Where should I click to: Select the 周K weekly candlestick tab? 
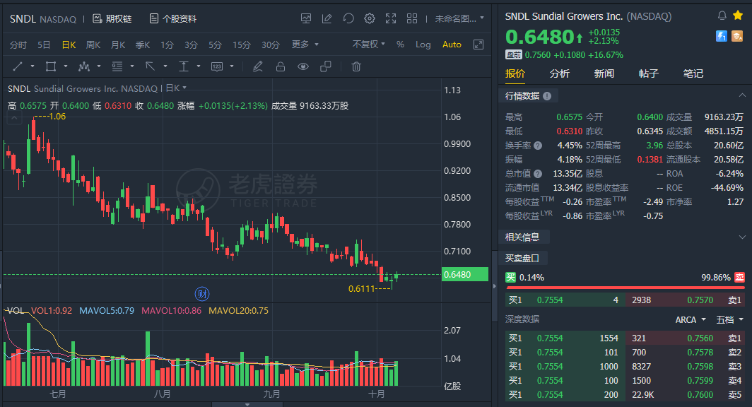point(93,45)
